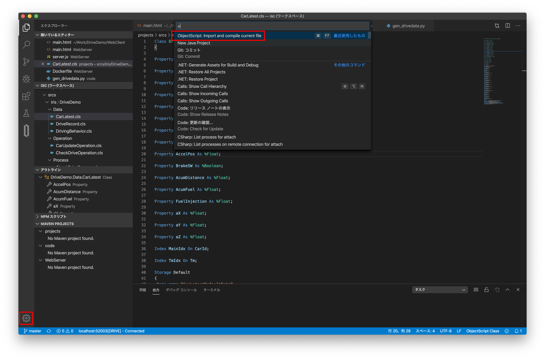
Task: Open the Explorer view in activity bar
Action: 26,28
